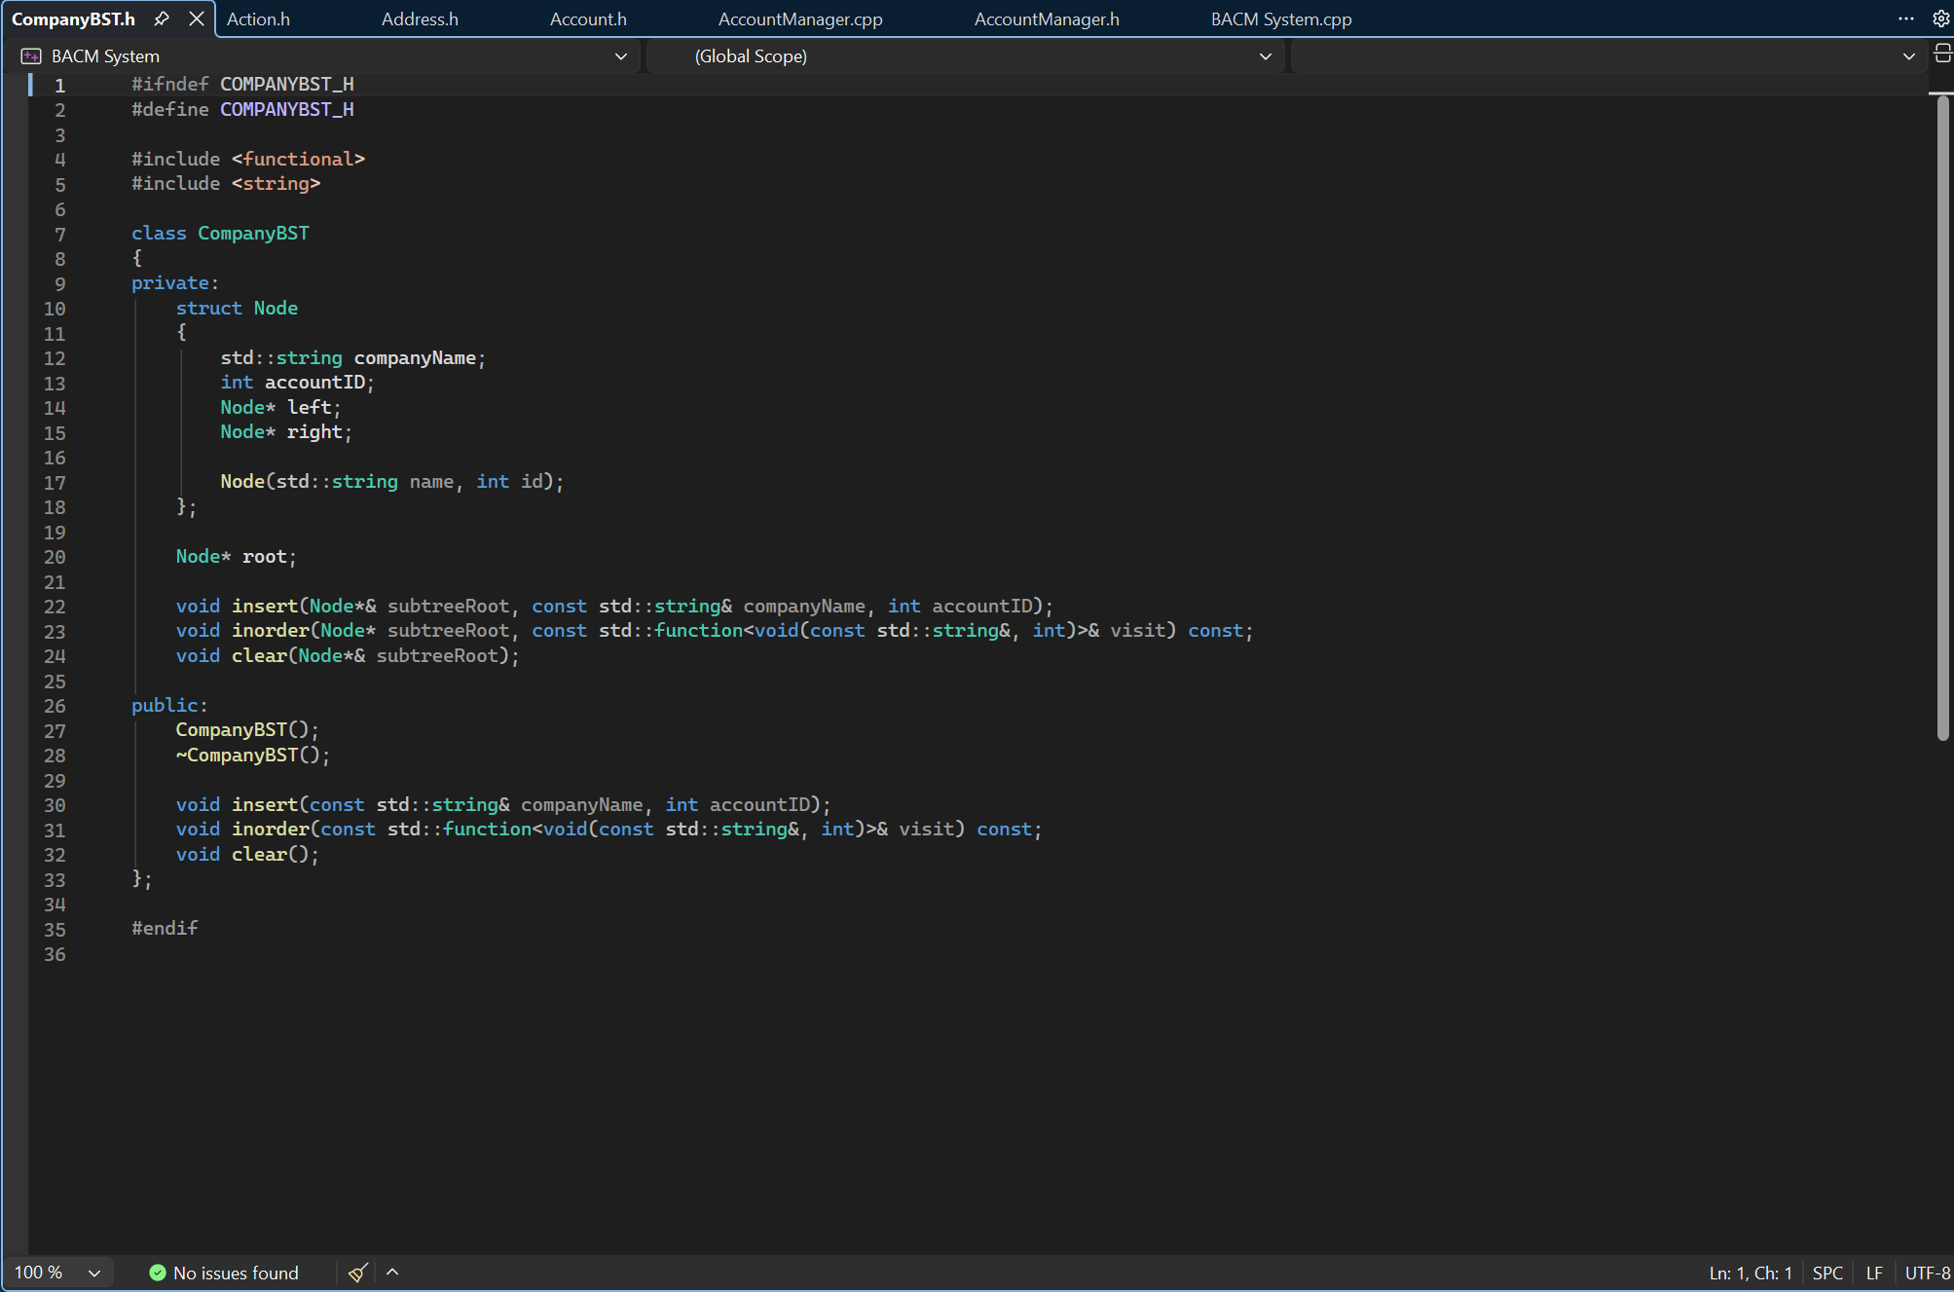The width and height of the screenshot is (1954, 1292).
Task: Click the UTF-8 encoding indicator
Action: tap(1928, 1273)
